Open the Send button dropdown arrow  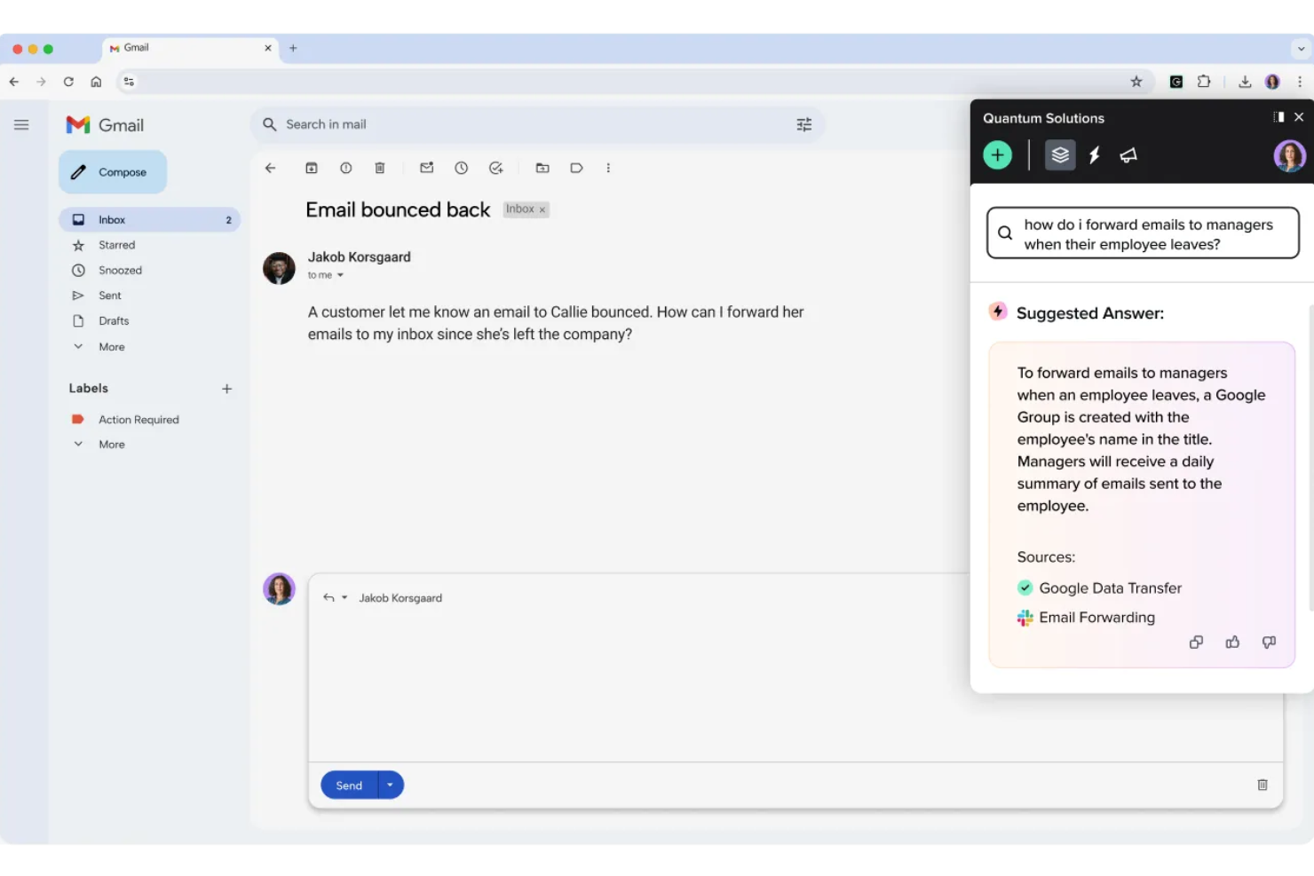click(x=389, y=785)
